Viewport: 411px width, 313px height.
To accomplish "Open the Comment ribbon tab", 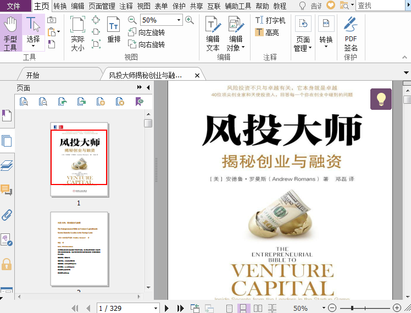I will coord(126,5).
